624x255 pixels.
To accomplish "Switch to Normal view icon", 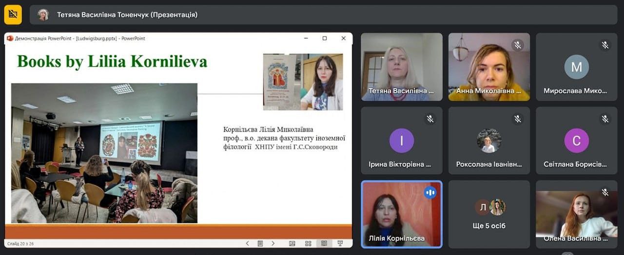I will click(292, 243).
